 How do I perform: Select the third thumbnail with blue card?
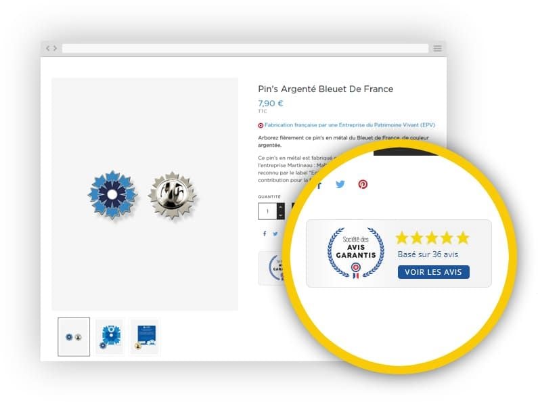[x=144, y=337]
